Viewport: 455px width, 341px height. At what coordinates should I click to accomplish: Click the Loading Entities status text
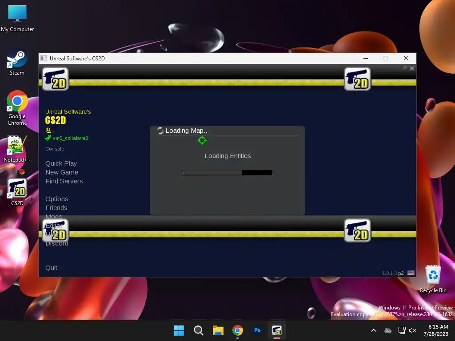227,156
